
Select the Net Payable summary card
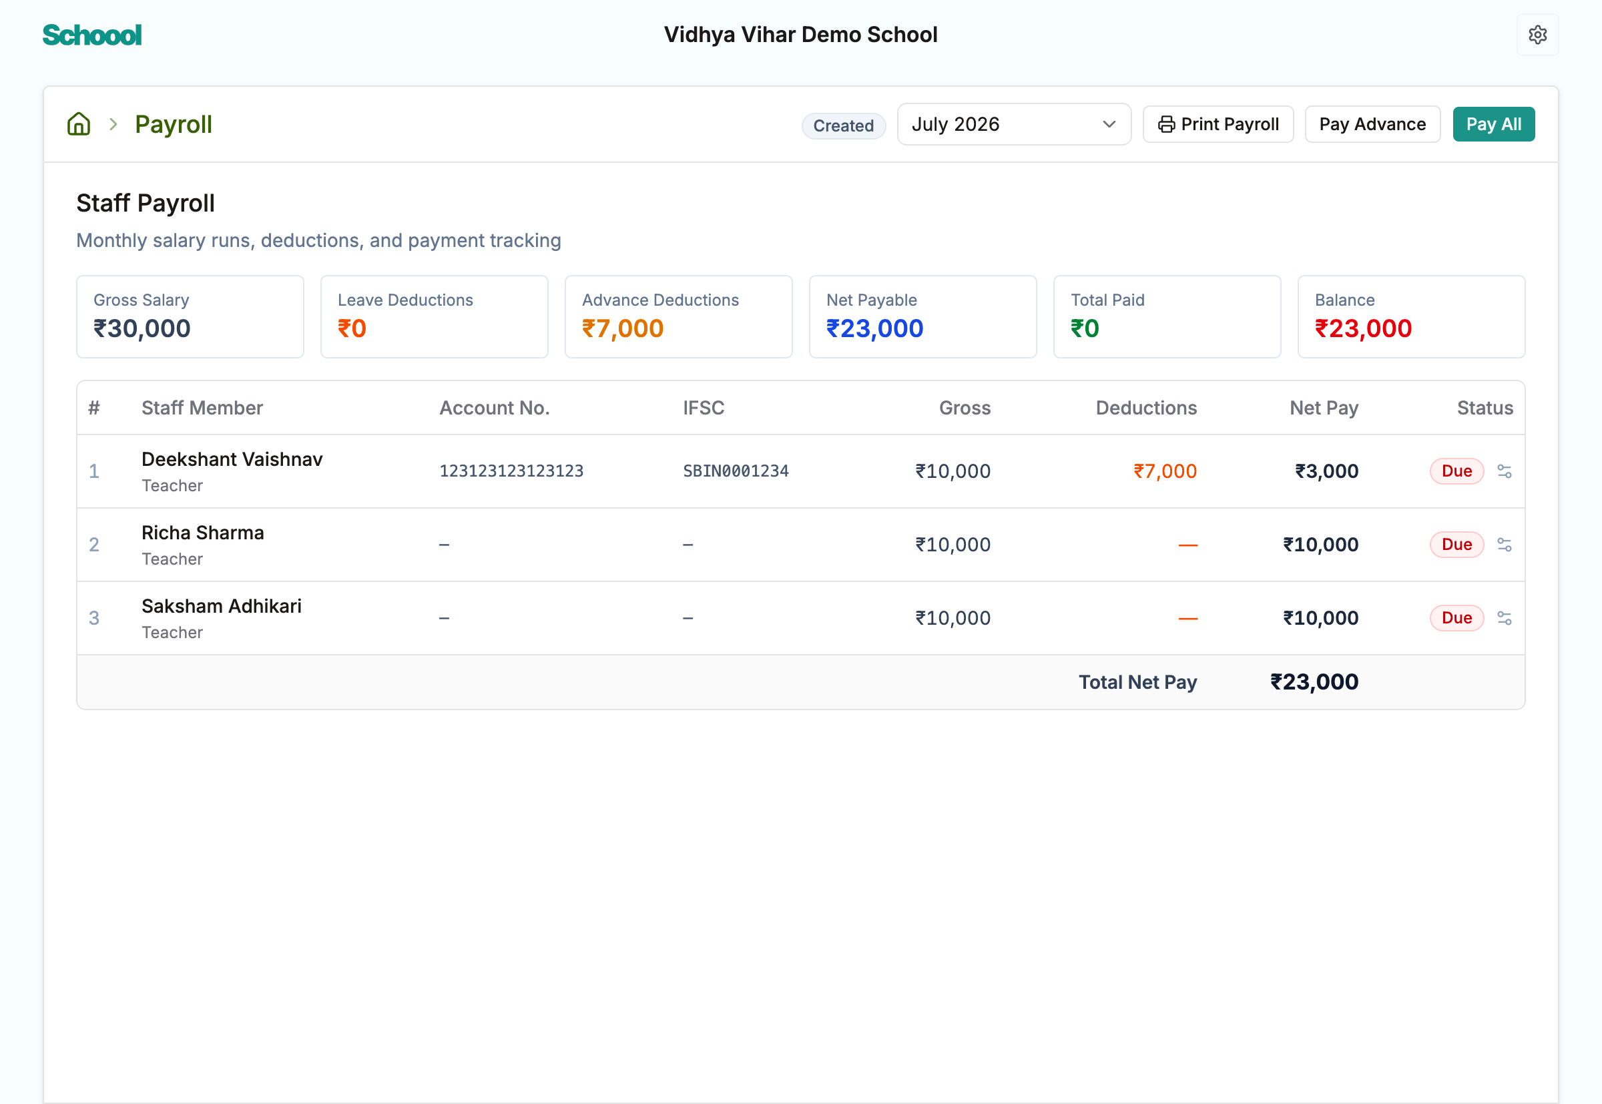point(922,317)
